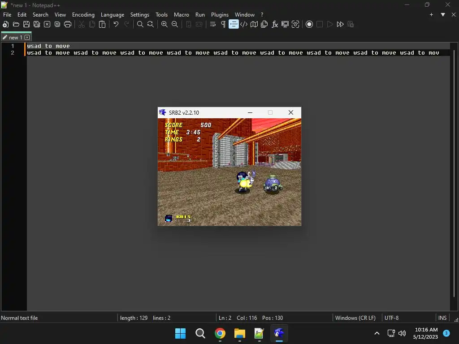Toggle show all characters pilcrow icon
459x344 pixels.
point(223,24)
